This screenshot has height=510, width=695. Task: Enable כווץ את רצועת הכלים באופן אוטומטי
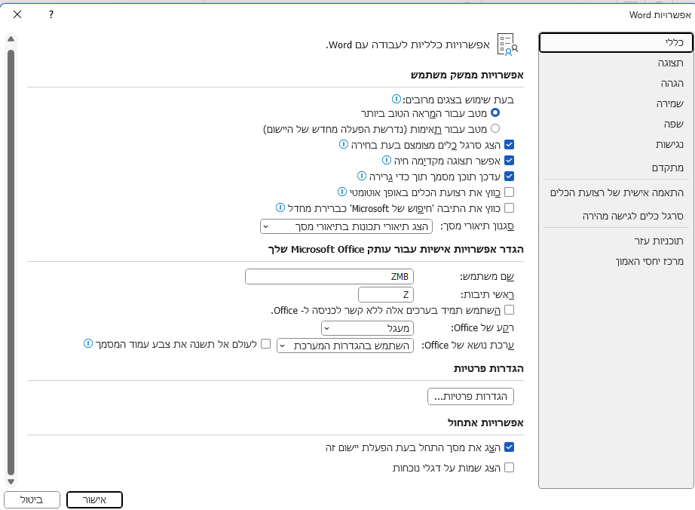coord(510,192)
